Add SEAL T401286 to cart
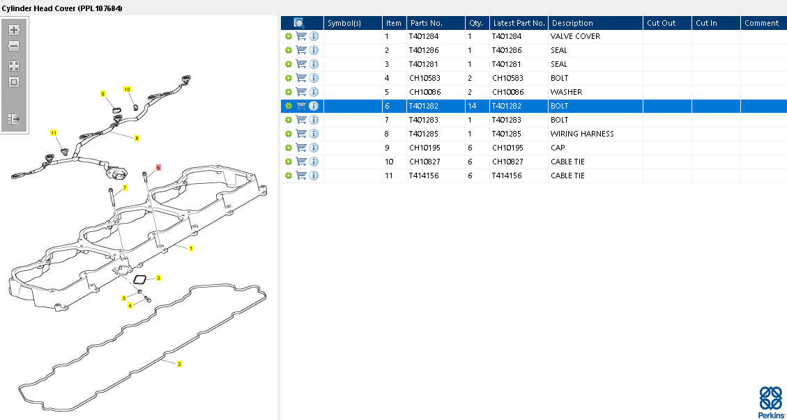This screenshot has height=420, width=787. [301, 50]
